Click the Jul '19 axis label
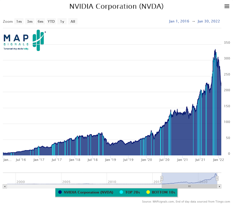 click(x=128, y=160)
